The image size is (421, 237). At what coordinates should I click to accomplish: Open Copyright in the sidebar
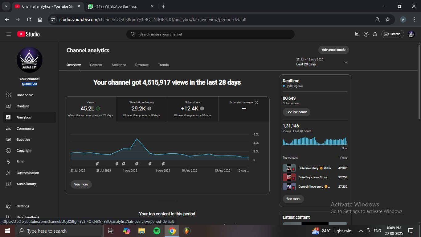click(x=24, y=151)
